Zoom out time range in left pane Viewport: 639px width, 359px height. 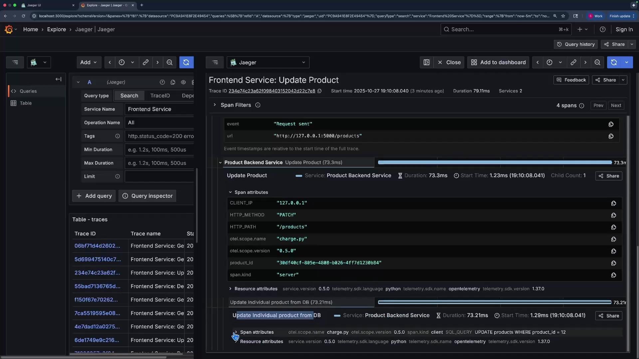pos(169,62)
